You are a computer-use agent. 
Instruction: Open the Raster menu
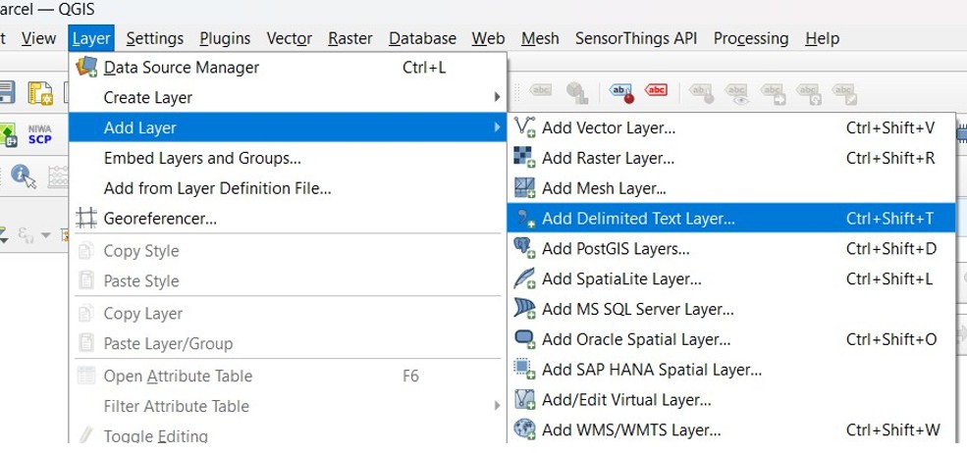point(350,38)
